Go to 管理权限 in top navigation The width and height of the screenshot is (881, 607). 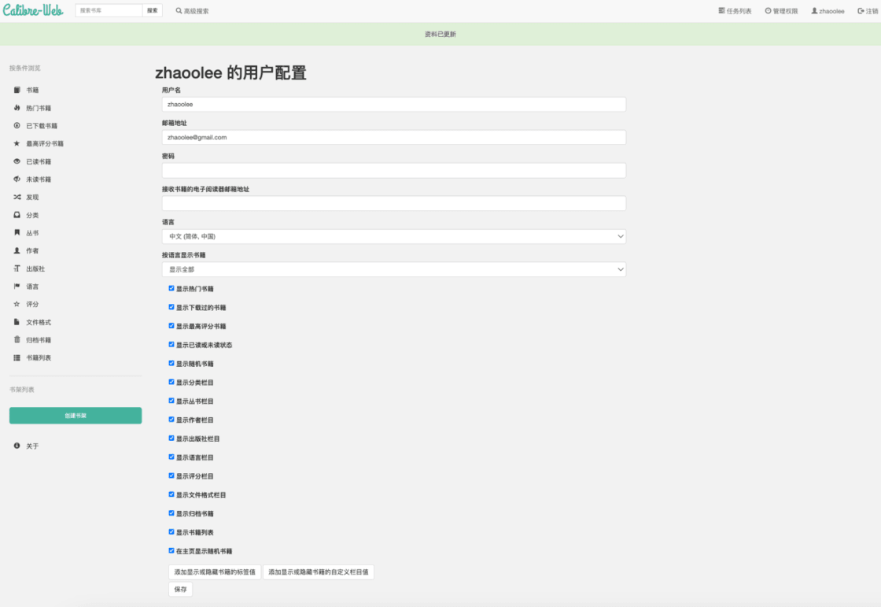[x=781, y=11]
